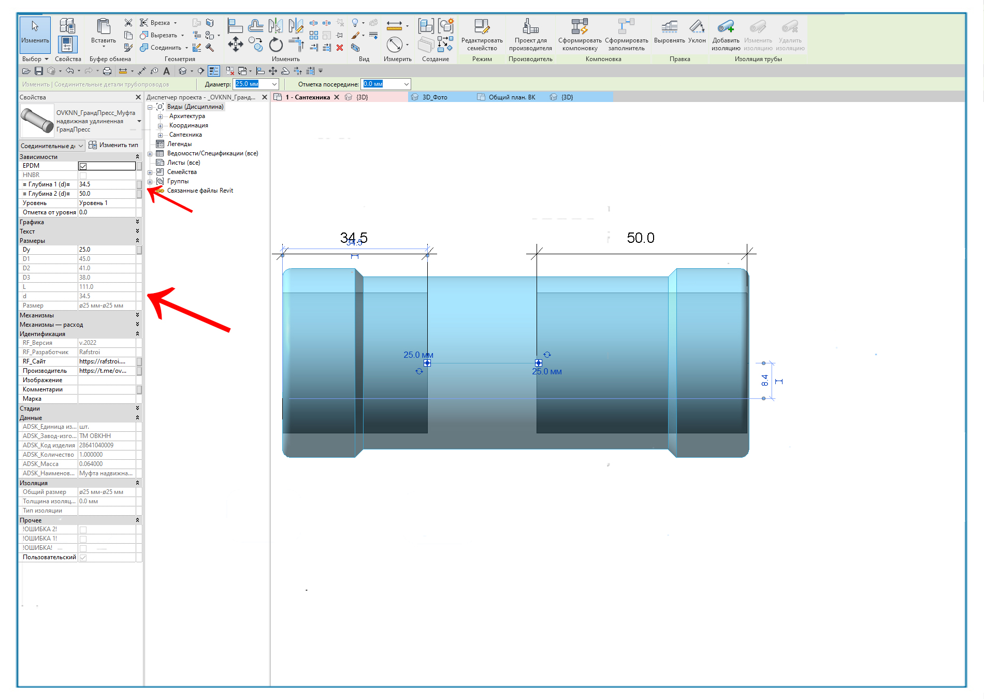Toggle the HNBR checkbox
Screen dimensions: 984x699
83,176
